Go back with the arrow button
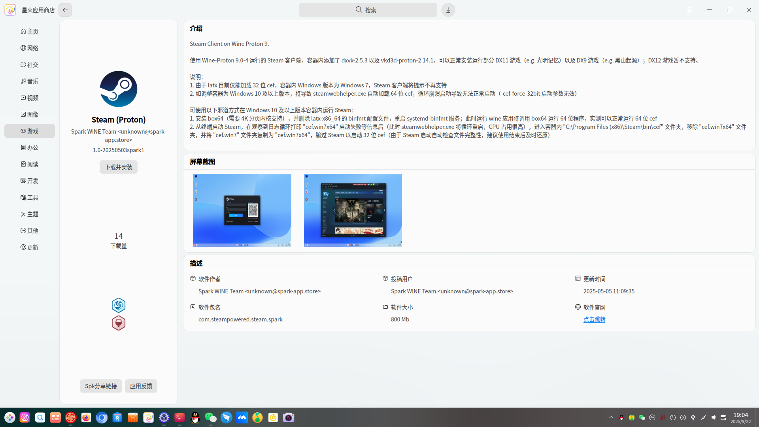759x427 pixels. tap(65, 10)
